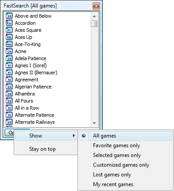Choose Alhambra in the games list
174x191 pixels.
pyautogui.click(x=25, y=94)
